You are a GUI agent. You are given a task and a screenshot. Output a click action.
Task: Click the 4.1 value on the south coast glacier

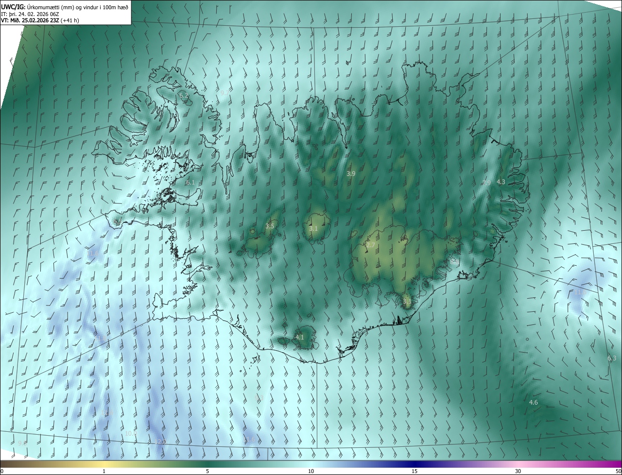(299, 337)
